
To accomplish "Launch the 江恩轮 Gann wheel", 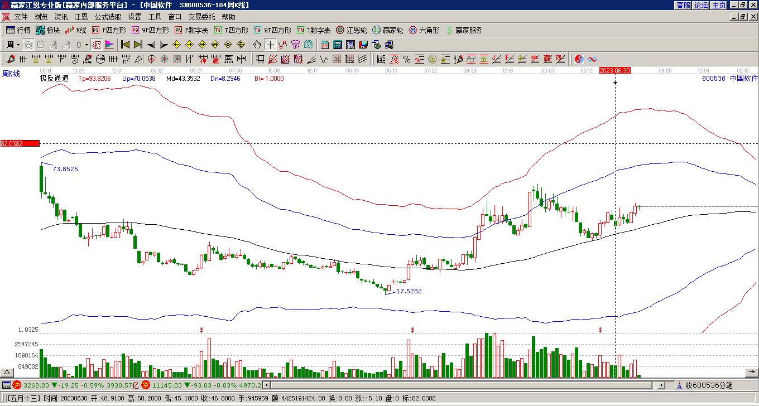I will [352, 30].
